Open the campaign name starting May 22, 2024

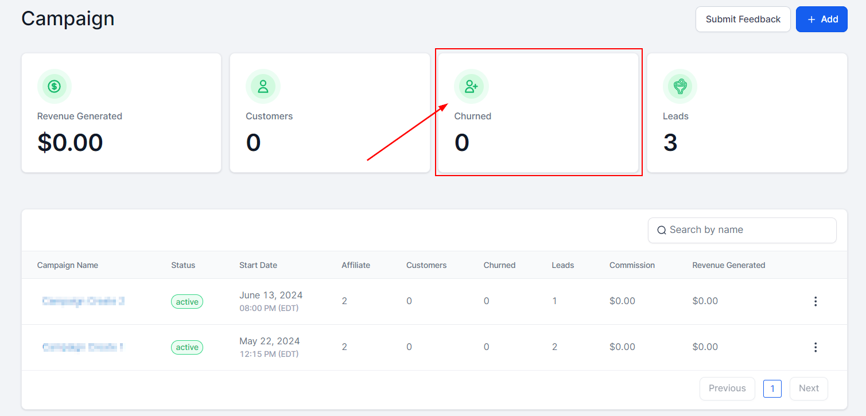pyautogui.click(x=83, y=347)
